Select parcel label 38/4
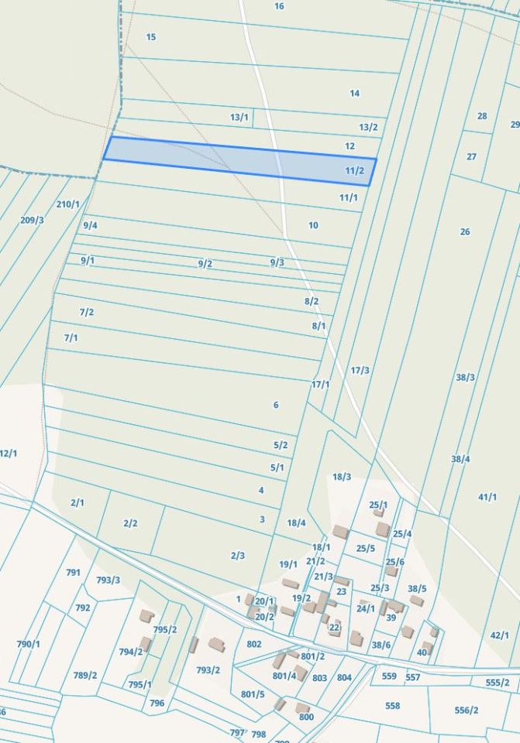Viewport: 520px width, 743px height. click(460, 459)
